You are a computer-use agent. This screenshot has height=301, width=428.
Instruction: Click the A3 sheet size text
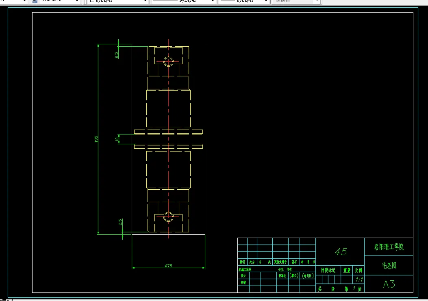(x=389, y=284)
